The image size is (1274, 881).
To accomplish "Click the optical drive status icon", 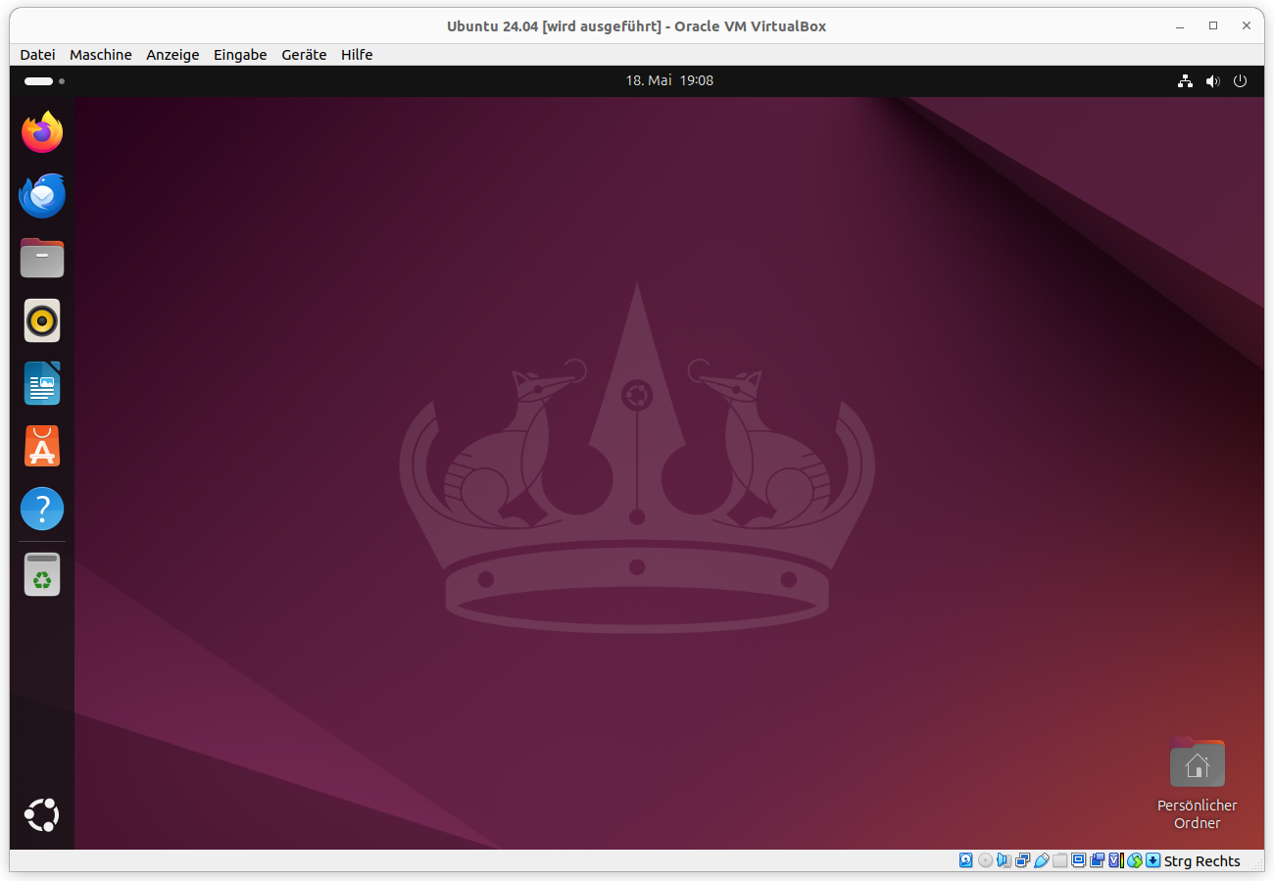I will click(x=985, y=859).
